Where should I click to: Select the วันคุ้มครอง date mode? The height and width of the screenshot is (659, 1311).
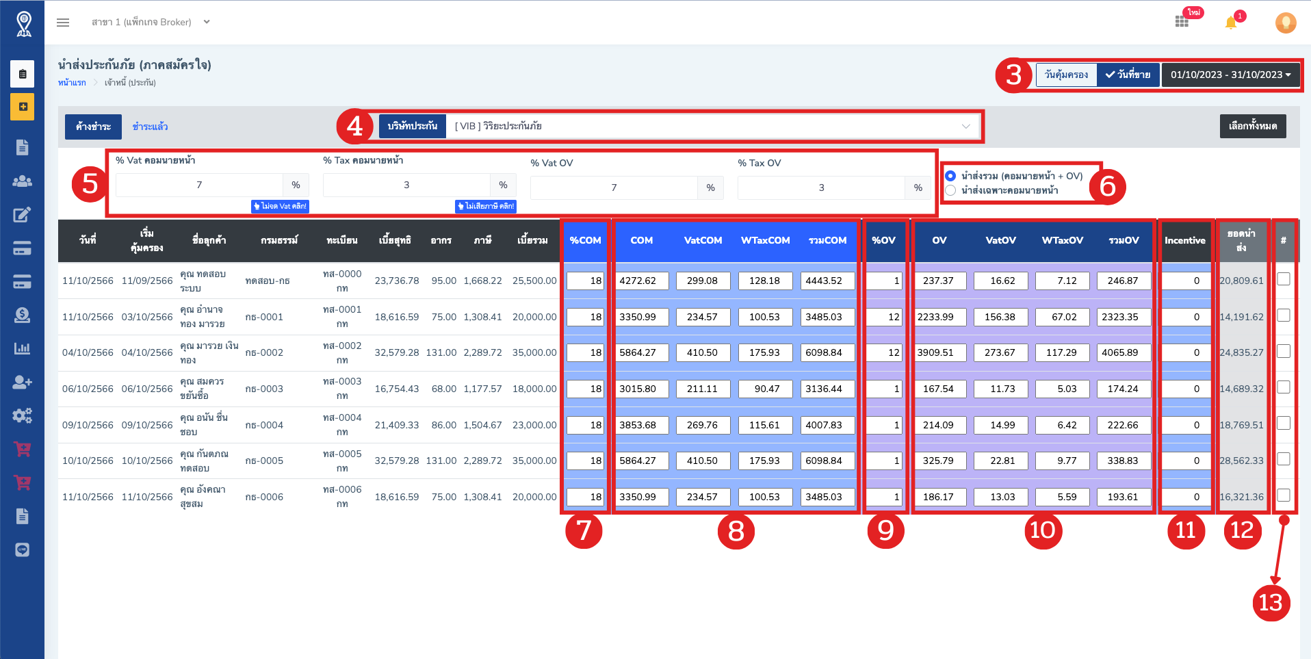click(x=1066, y=75)
